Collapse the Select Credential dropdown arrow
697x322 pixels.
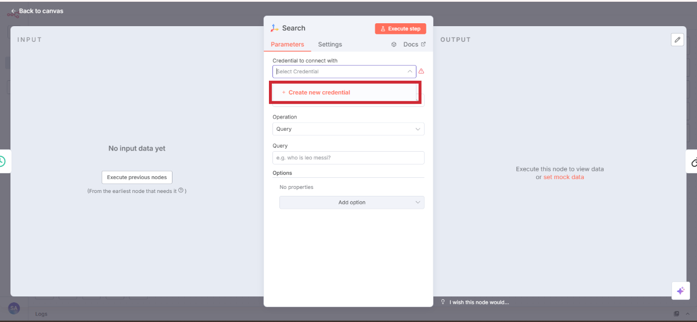pos(409,71)
